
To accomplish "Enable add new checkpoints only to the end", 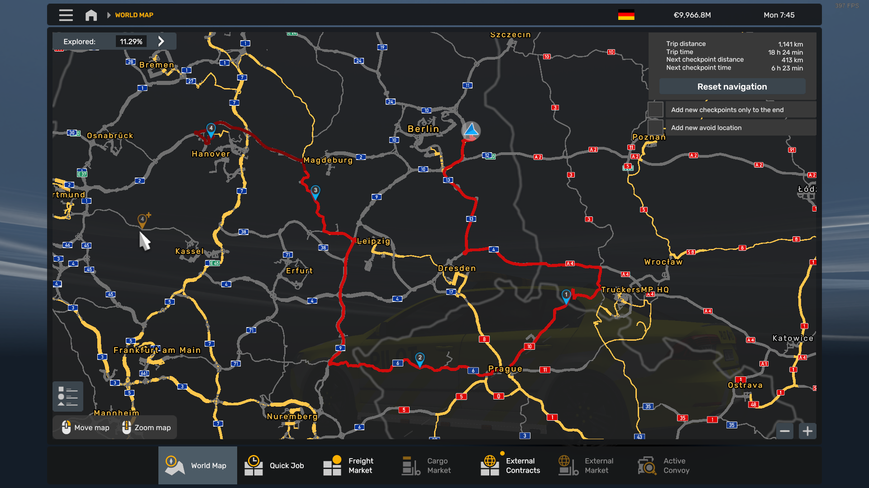I will point(655,109).
